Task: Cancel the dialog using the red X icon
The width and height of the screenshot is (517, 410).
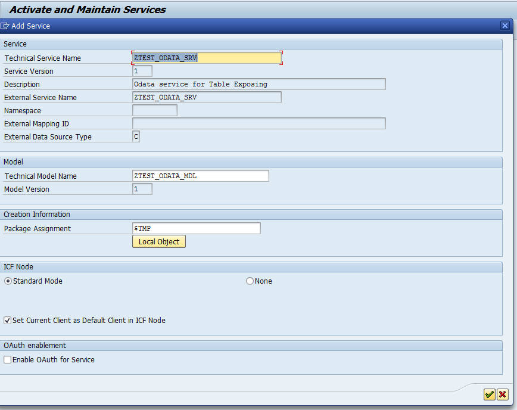Action: pos(502,395)
